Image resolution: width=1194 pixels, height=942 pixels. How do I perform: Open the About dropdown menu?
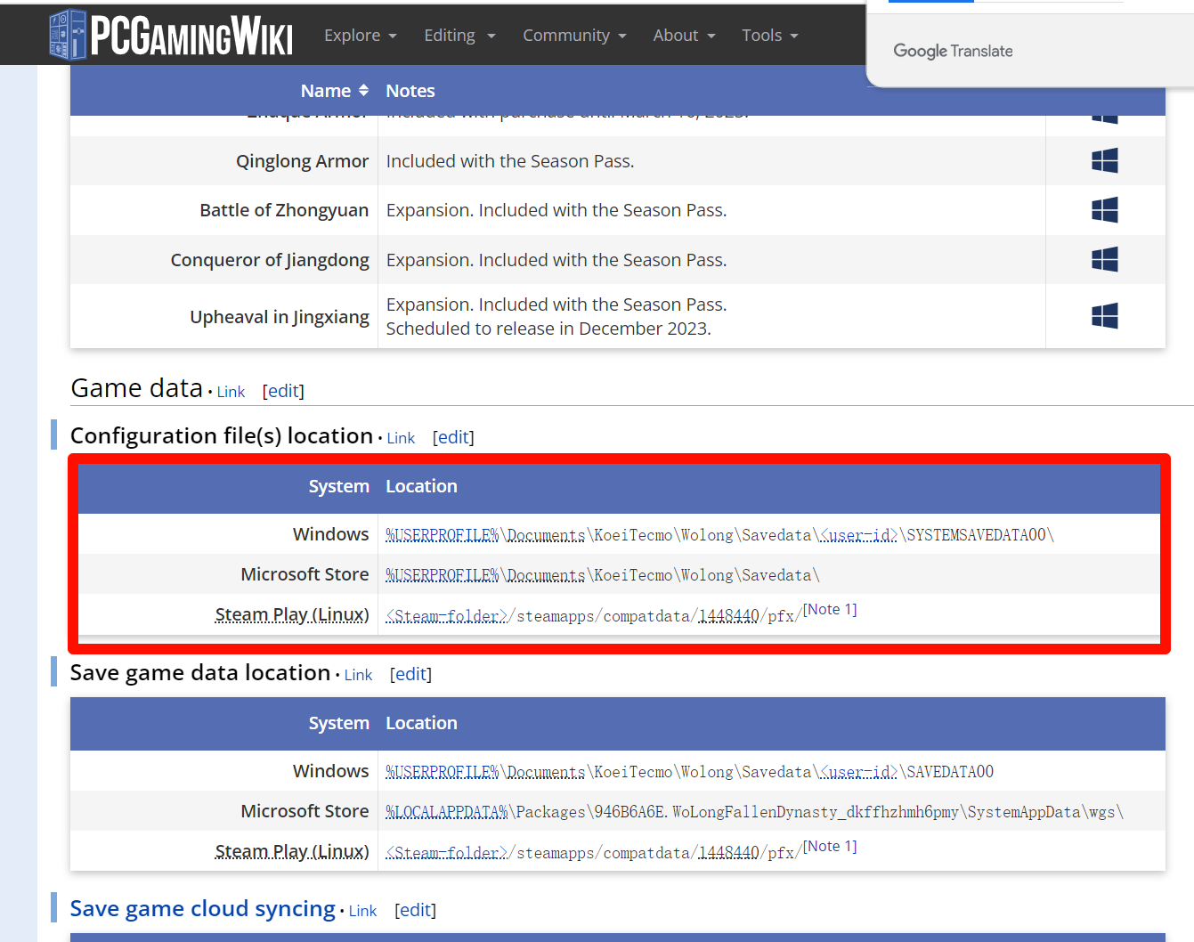[684, 36]
